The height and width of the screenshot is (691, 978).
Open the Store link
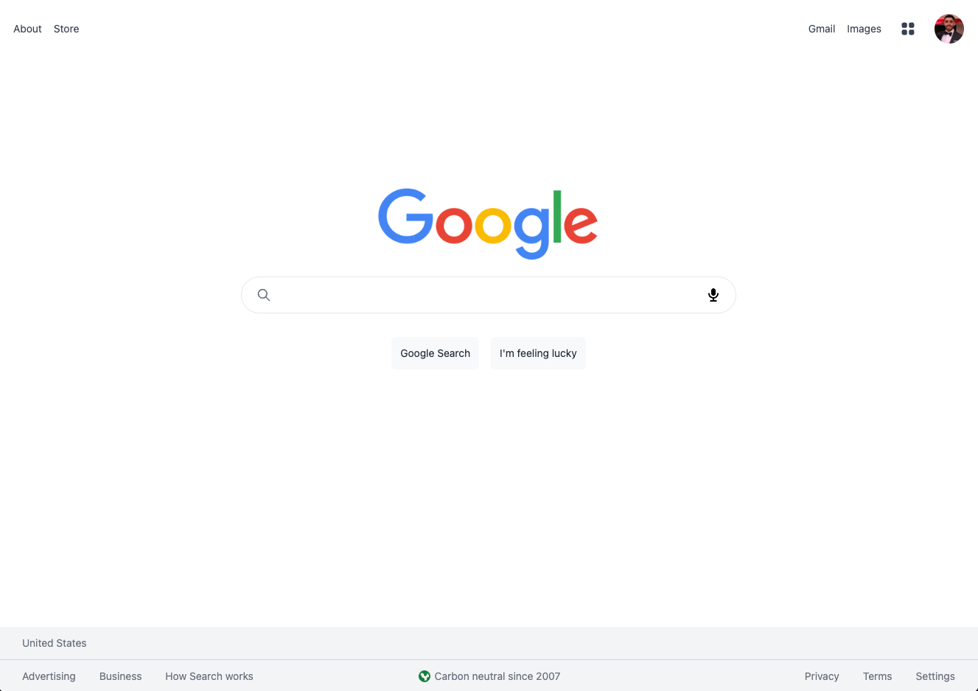point(66,29)
